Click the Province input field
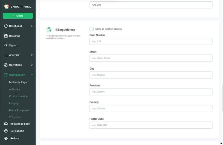Screen dimensions: 223x145 (151, 92)
